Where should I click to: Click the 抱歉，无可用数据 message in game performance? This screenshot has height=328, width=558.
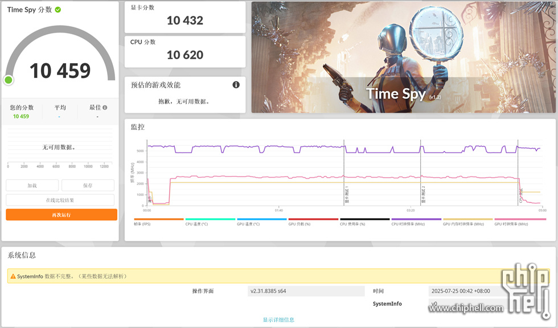coord(183,101)
